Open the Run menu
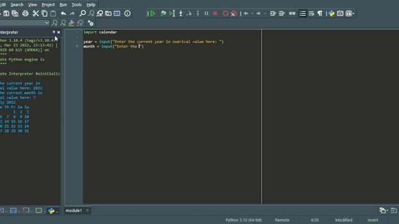Viewport: 399px width, 224px height. click(63, 4)
